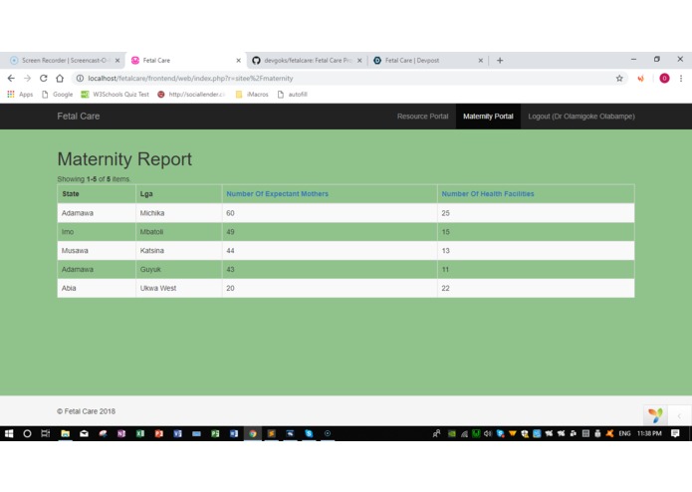Open the Maternity Portal menu item
Viewport: 692px width, 492px height.
[x=488, y=117]
